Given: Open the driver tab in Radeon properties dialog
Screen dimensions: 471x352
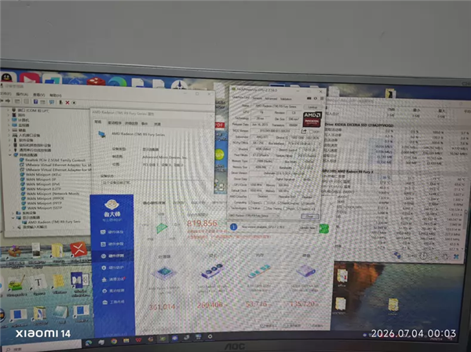Looking at the screenshot, I should [x=115, y=123].
